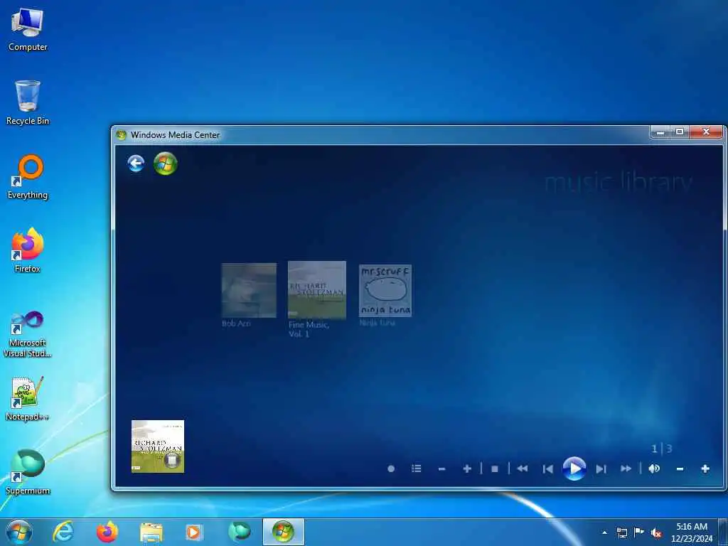This screenshot has height=546, width=728.
Task: Open the guide list icon in transport bar
Action: tap(417, 469)
